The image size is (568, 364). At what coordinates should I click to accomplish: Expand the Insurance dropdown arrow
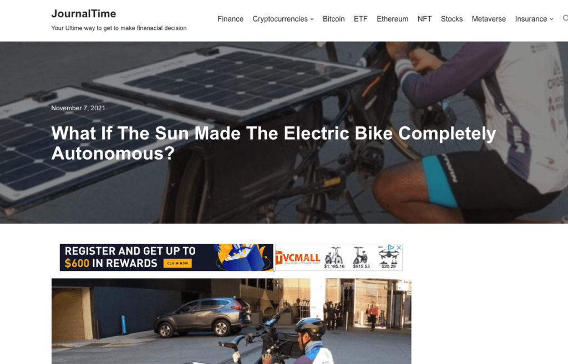tap(551, 19)
